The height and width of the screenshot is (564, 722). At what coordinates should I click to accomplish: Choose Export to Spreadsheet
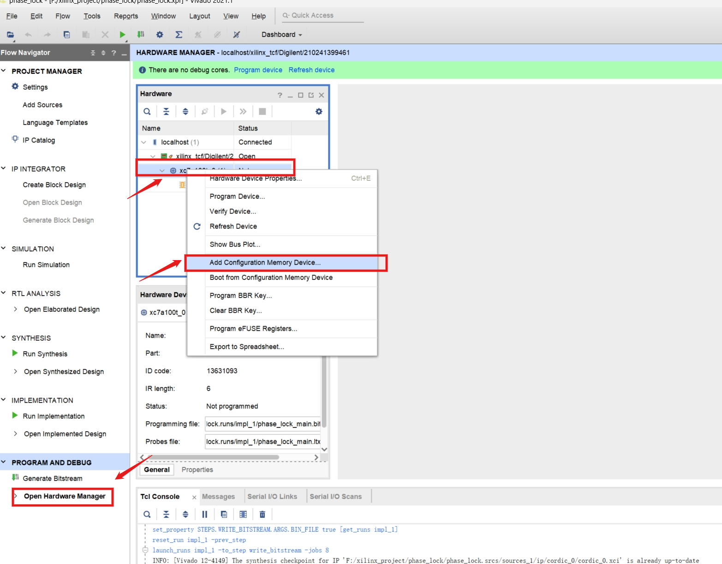point(282,347)
